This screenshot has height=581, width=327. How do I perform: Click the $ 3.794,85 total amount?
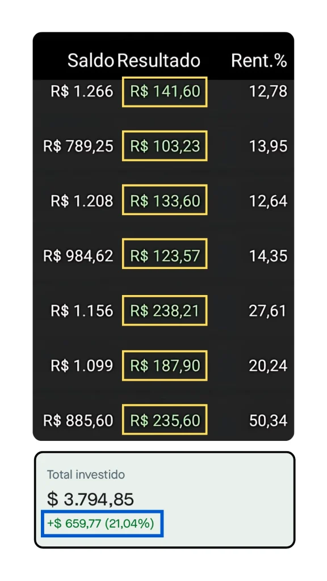90,499
